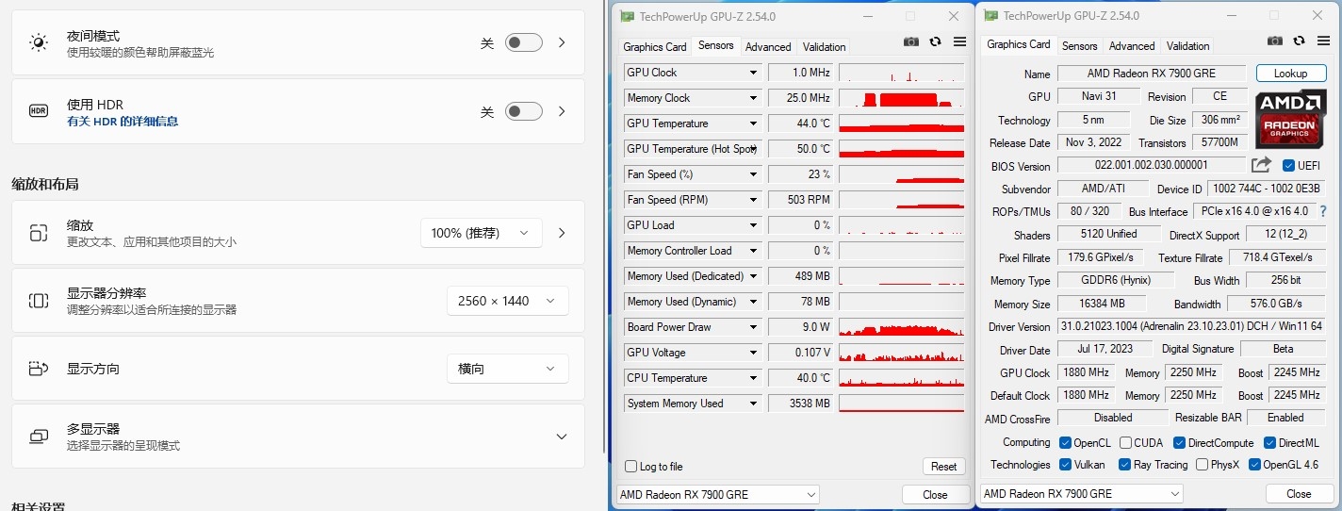Toggle the HDR switch (使用 HDR)

click(523, 112)
